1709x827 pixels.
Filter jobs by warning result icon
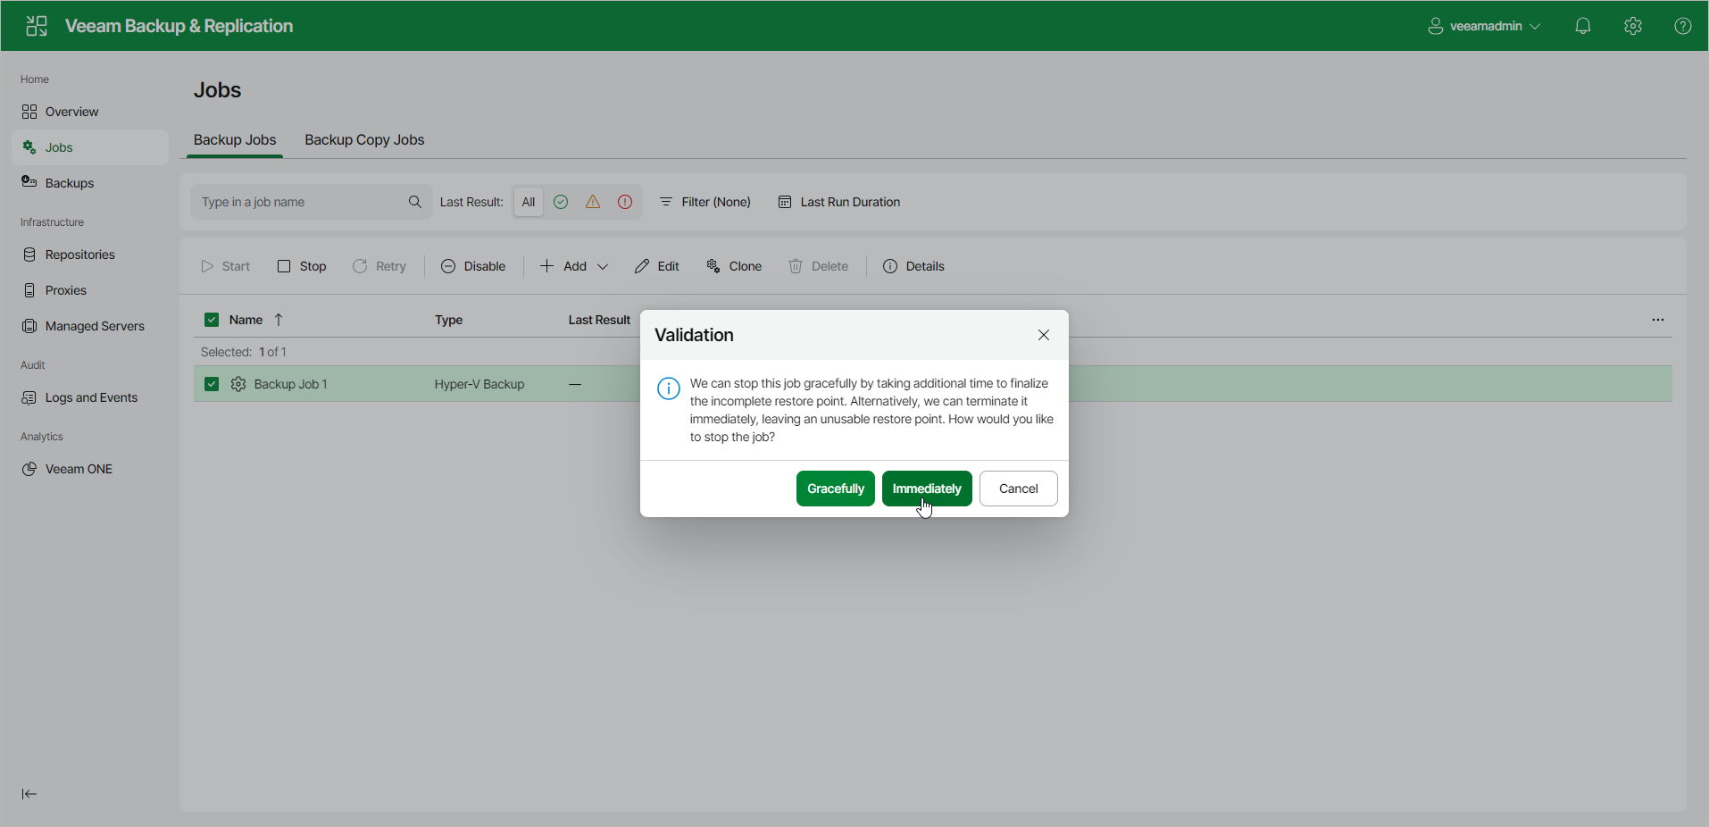[593, 202]
